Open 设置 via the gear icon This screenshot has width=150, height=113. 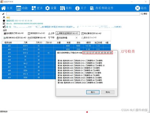[47, 8]
